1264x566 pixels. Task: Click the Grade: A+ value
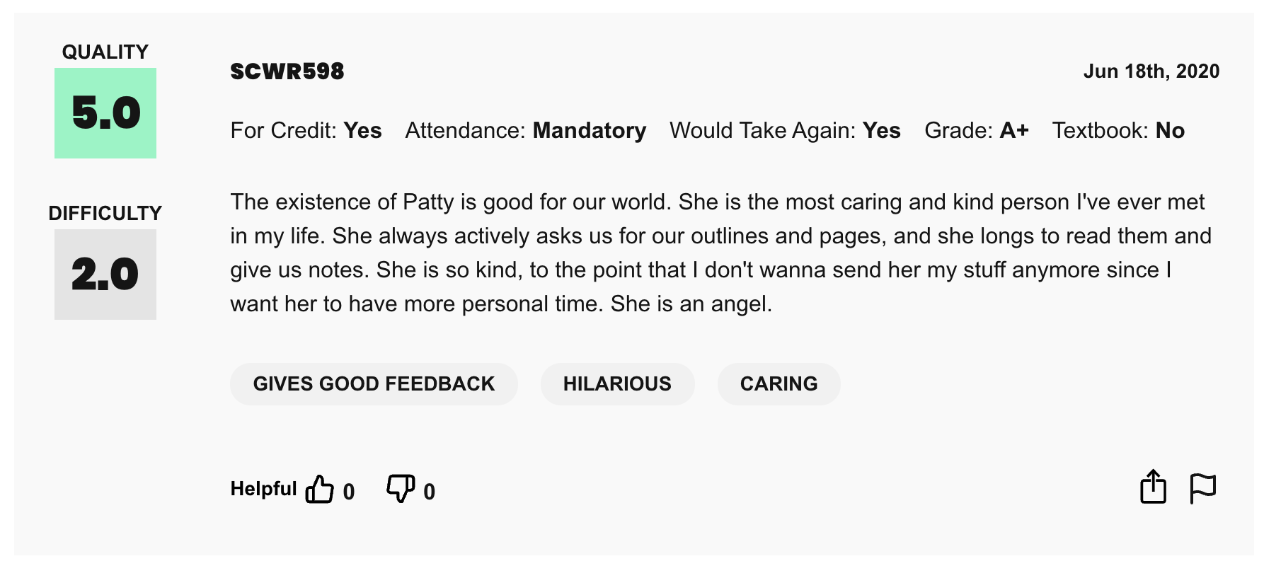click(977, 130)
